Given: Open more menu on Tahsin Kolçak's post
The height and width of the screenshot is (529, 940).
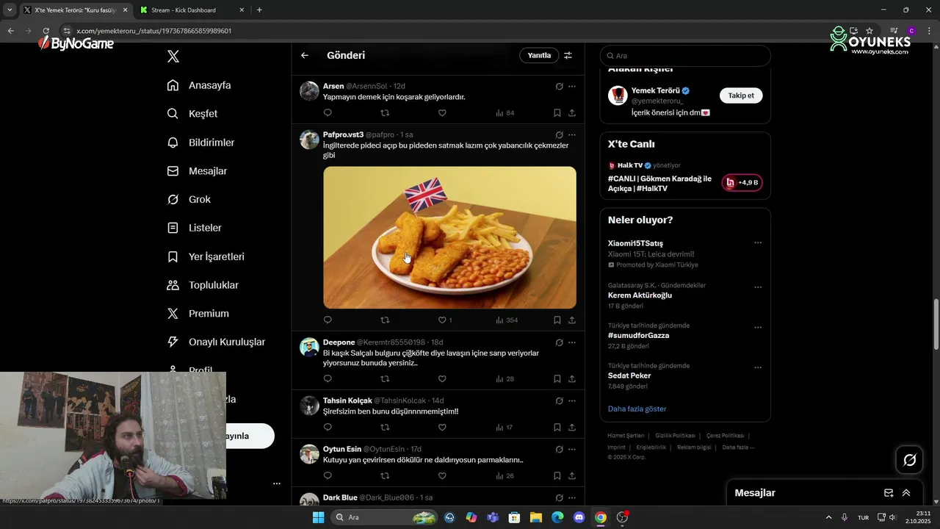Looking at the screenshot, I should (x=572, y=401).
